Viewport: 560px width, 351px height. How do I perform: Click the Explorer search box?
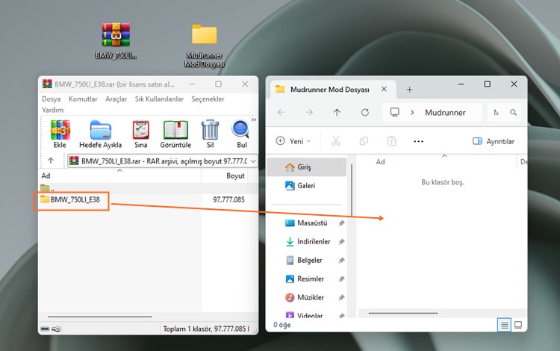[x=504, y=113]
